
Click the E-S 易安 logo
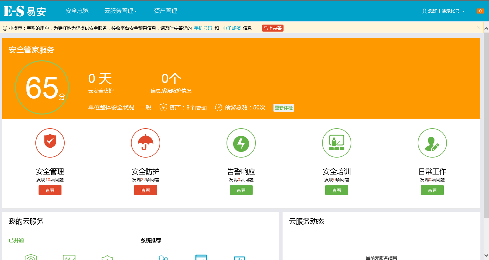tap(25, 11)
